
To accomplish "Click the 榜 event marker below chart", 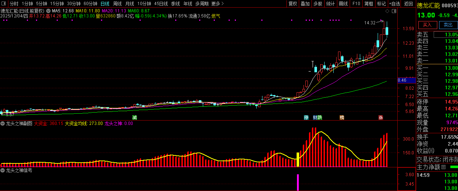I will 342,118.
